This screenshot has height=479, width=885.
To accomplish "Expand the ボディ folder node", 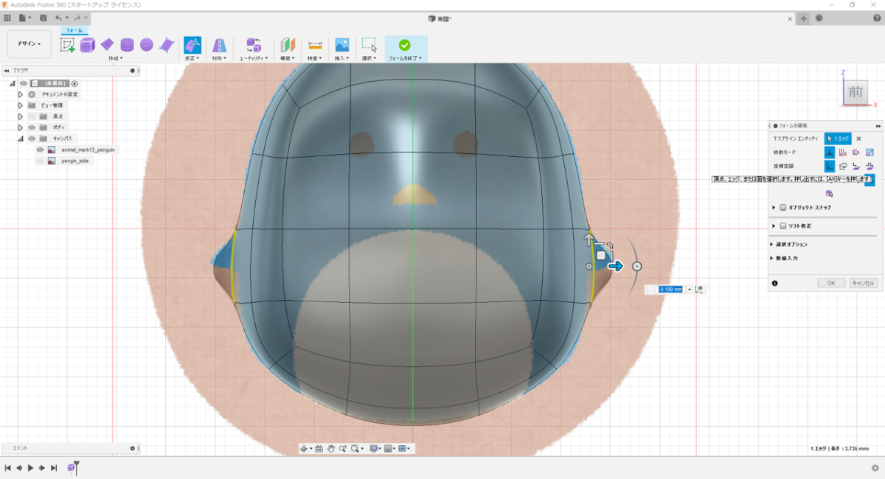I will tap(21, 127).
